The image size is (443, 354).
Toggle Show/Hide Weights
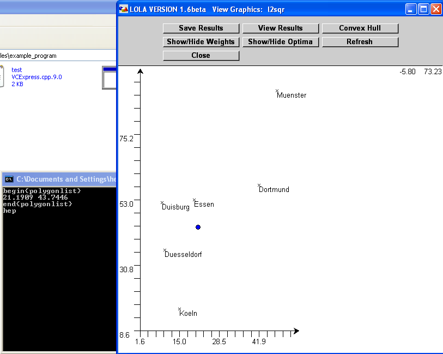pyautogui.click(x=201, y=42)
